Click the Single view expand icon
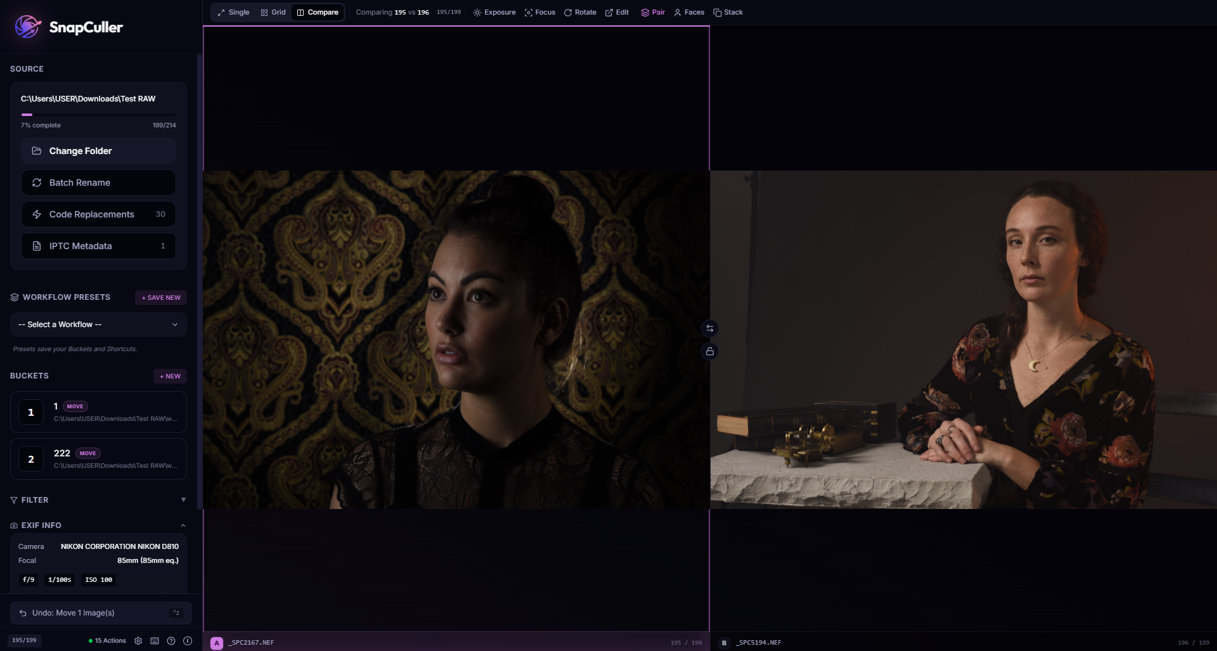The image size is (1217, 651). tap(221, 13)
